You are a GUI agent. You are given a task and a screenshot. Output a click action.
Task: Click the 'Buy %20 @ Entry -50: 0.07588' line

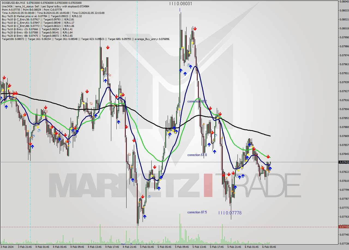[x=20, y=32]
